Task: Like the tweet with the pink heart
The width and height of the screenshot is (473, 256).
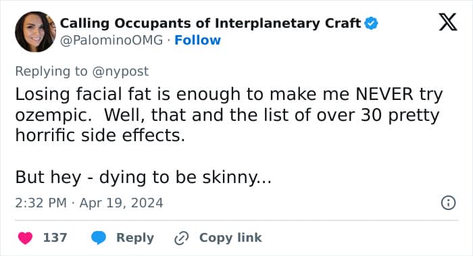Action: pyautogui.click(x=25, y=238)
